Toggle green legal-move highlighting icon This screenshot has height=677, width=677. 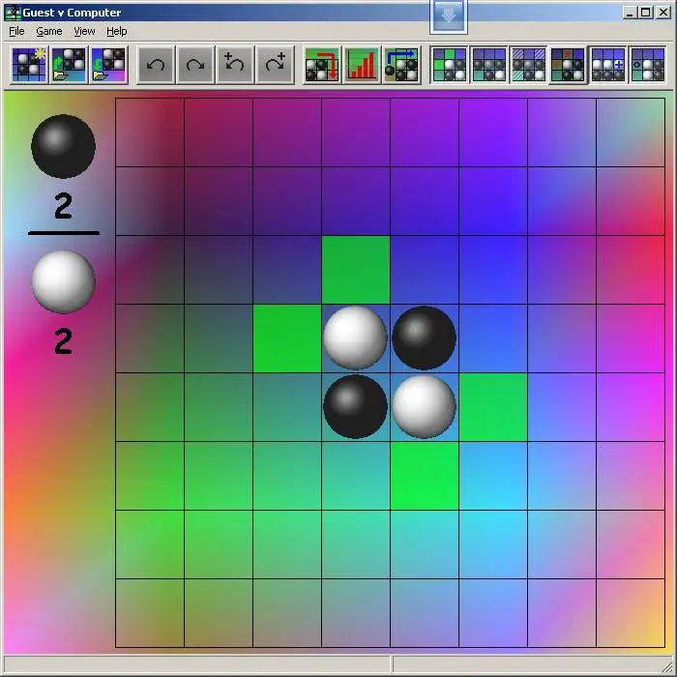pyautogui.click(x=449, y=65)
